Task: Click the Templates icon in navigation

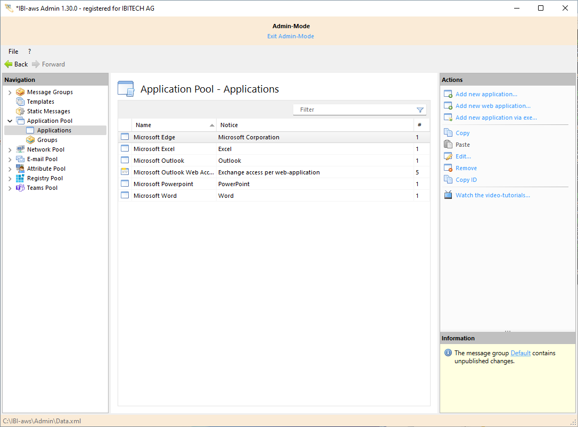Action: (x=20, y=102)
